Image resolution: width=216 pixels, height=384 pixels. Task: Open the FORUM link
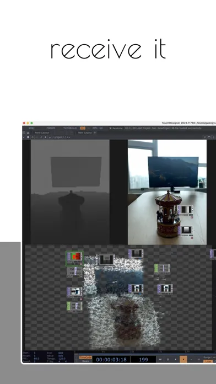[x=51, y=128]
